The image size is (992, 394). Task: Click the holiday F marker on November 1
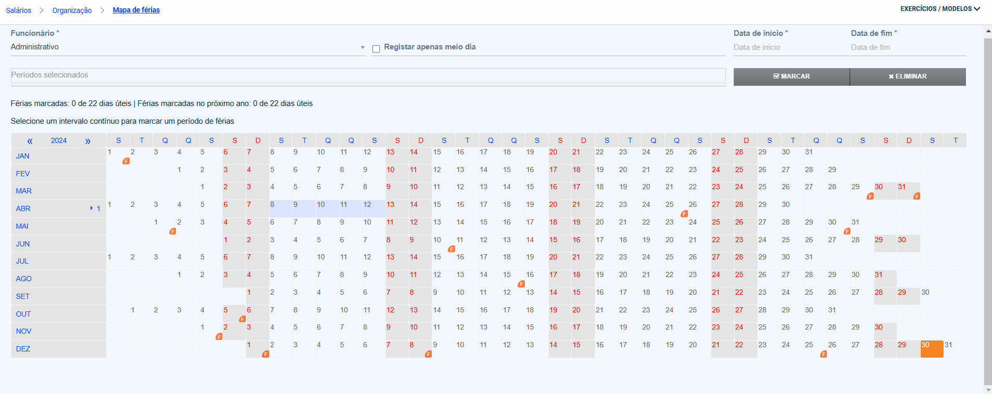(x=219, y=337)
